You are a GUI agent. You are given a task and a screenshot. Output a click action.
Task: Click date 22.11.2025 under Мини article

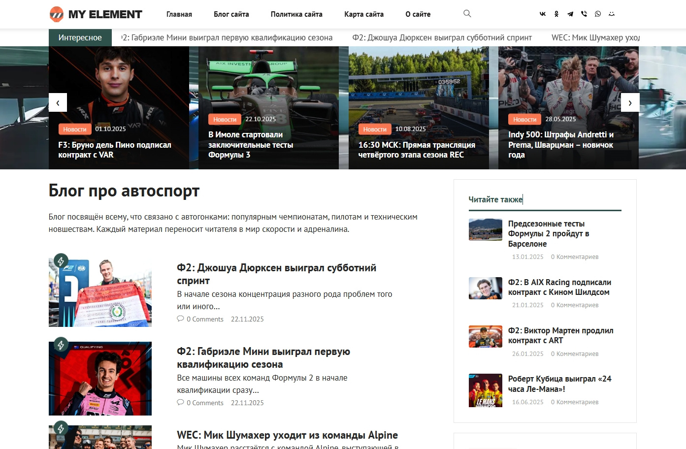point(247,403)
